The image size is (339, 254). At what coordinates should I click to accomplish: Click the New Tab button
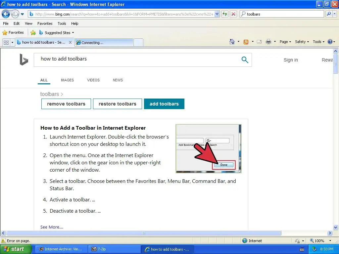click(x=138, y=43)
